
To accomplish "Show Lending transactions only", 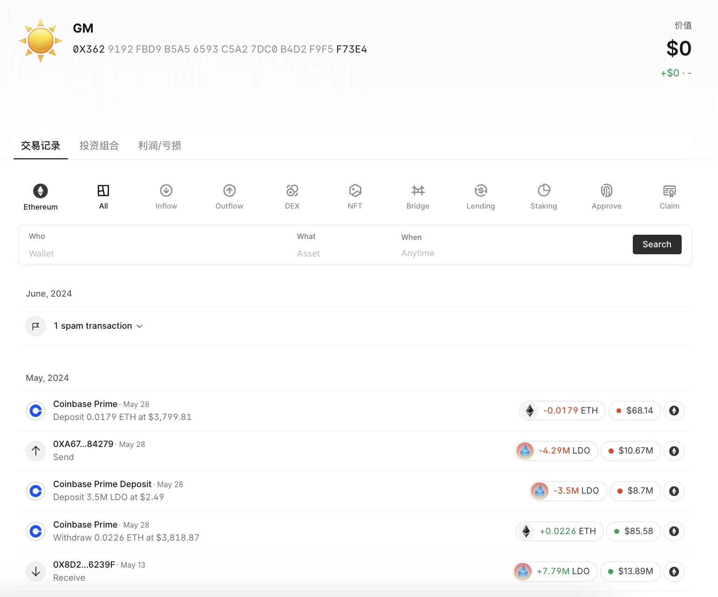I will click(x=481, y=191).
